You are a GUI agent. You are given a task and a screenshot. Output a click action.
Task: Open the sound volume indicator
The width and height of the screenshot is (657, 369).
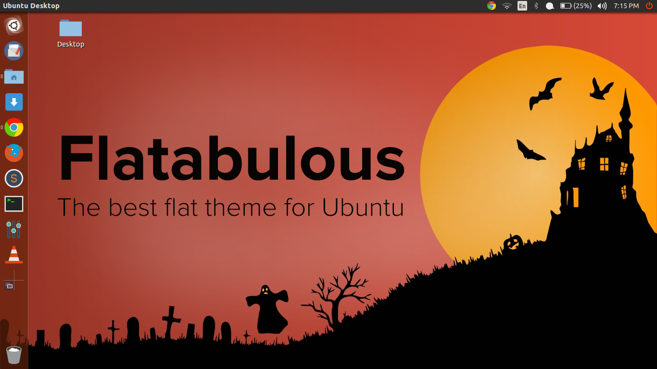click(602, 6)
